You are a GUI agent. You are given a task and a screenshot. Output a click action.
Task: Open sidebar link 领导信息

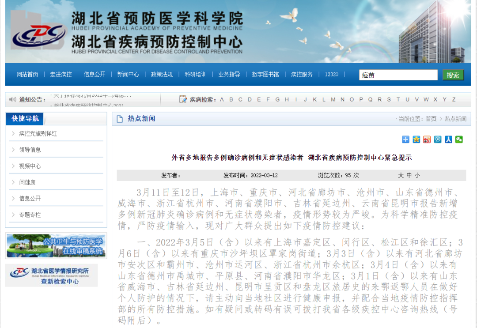(x=30, y=150)
